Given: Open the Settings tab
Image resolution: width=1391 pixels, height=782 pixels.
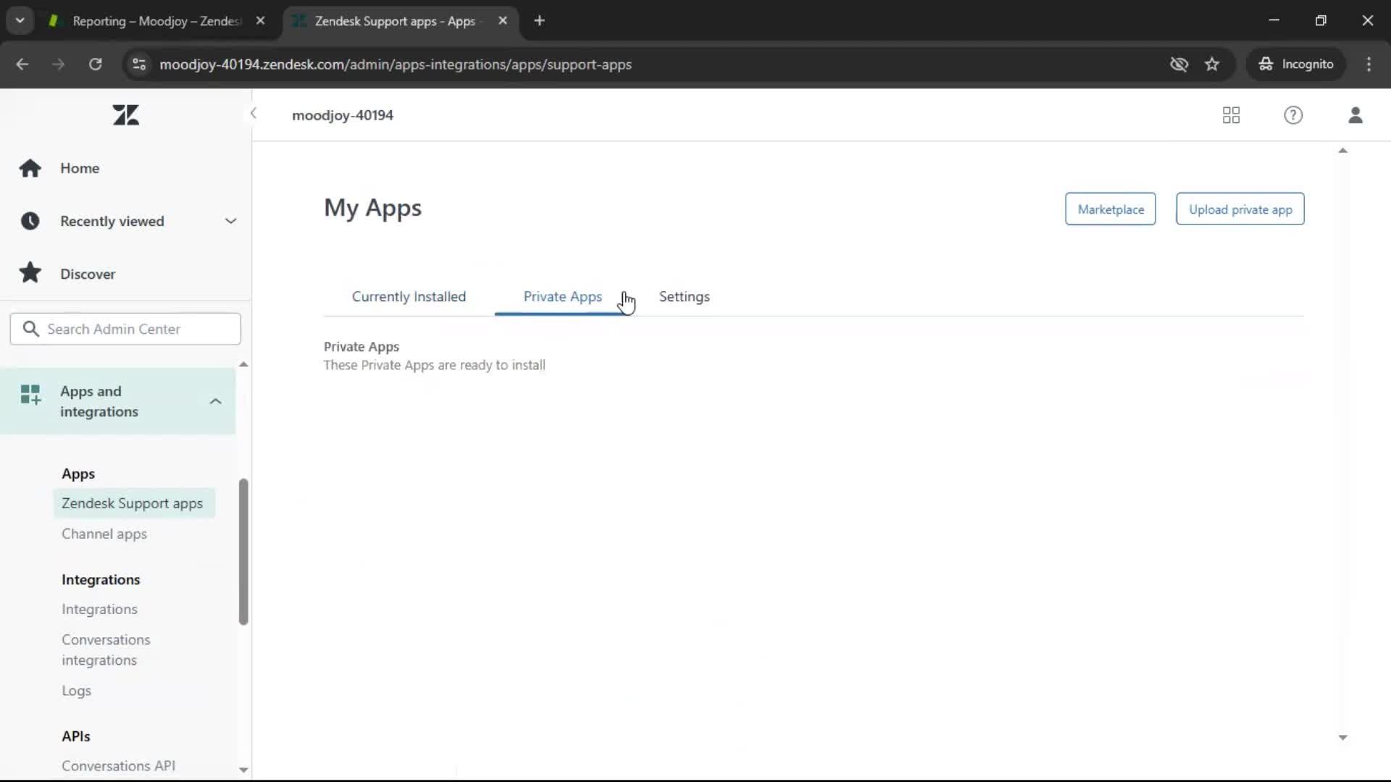Looking at the screenshot, I should pyautogui.click(x=684, y=297).
